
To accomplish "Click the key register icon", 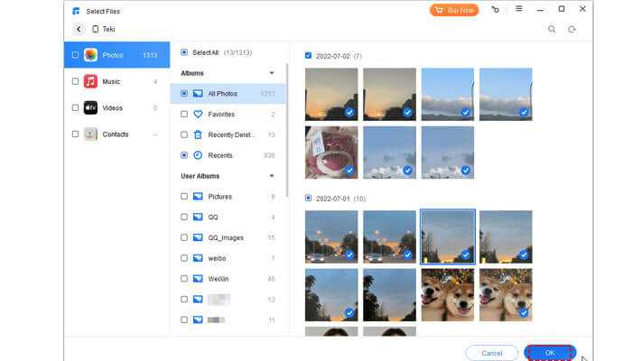I will (x=495, y=9).
